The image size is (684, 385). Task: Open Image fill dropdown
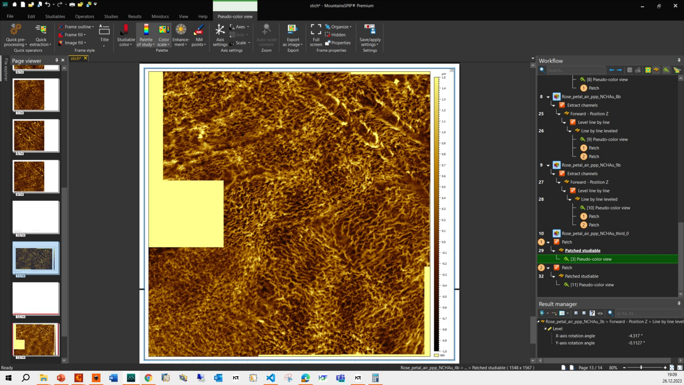pyautogui.click(x=72, y=43)
